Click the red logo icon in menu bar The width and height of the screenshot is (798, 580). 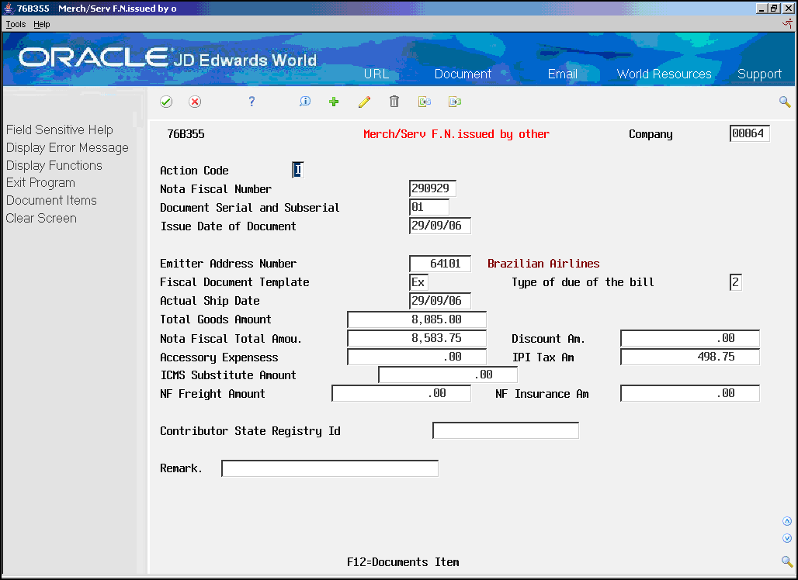[788, 23]
